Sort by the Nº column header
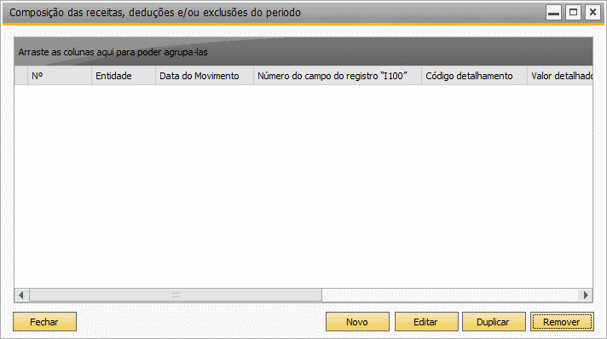 tap(60, 76)
